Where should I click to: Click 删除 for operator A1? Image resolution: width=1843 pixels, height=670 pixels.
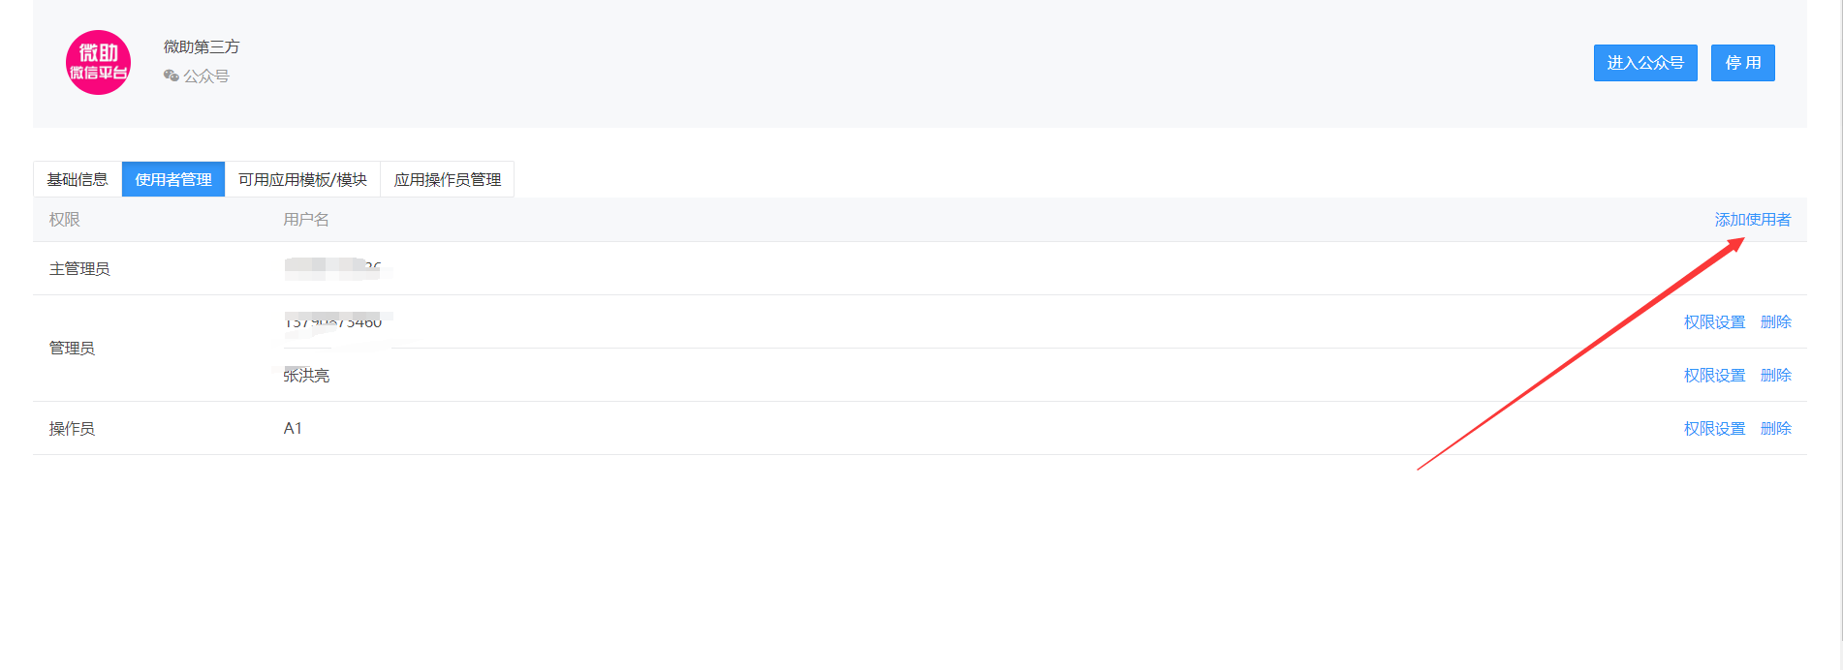click(1775, 428)
